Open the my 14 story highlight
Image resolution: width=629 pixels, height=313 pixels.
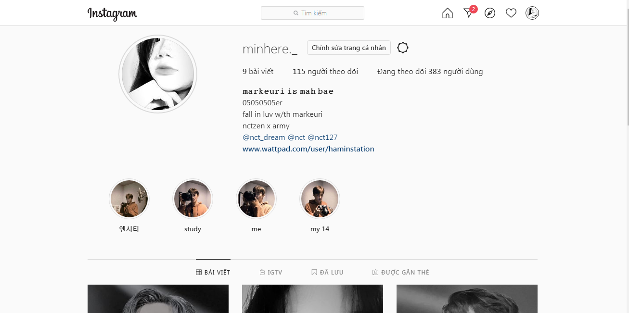pos(320,199)
